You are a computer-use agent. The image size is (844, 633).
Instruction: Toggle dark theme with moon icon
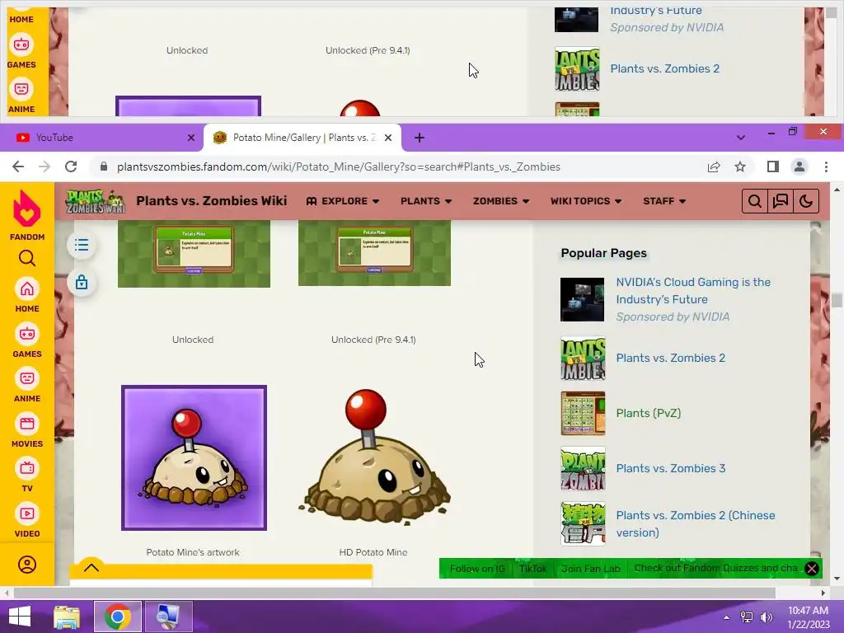click(x=806, y=201)
